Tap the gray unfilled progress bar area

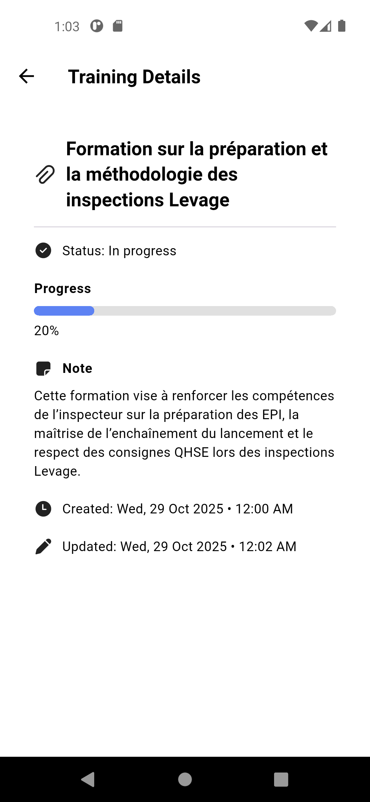point(215,311)
